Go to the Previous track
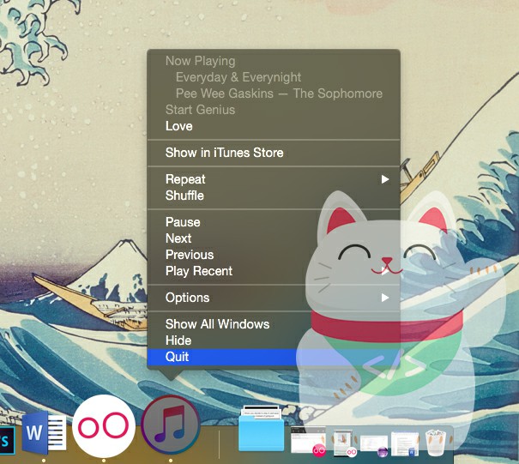 pyautogui.click(x=274, y=255)
